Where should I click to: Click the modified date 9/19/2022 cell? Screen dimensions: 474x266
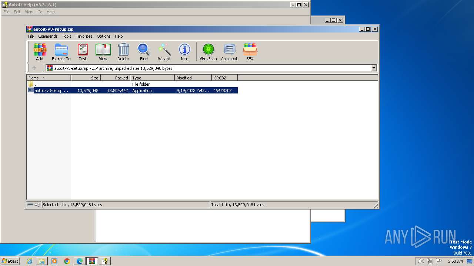[x=193, y=91]
